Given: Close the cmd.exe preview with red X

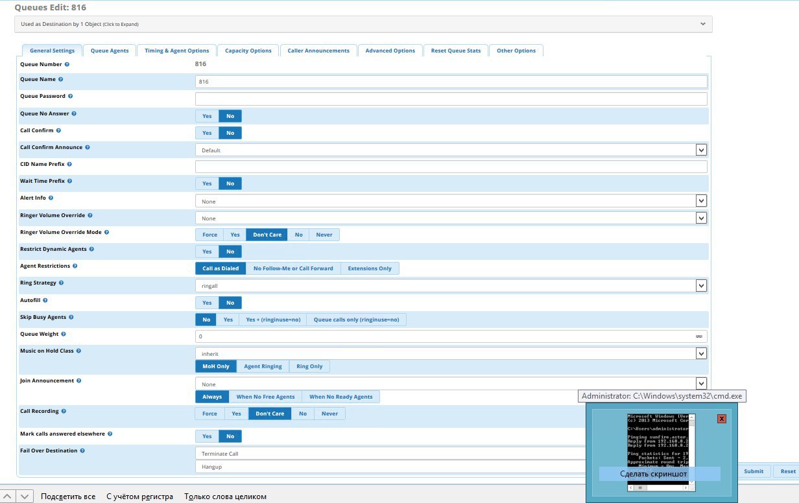Looking at the screenshot, I should coord(721,419).
